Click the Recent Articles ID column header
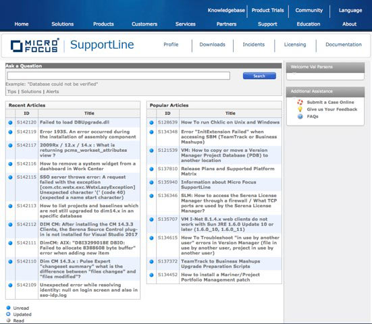The image size is (372, 324). click(26, 113)
